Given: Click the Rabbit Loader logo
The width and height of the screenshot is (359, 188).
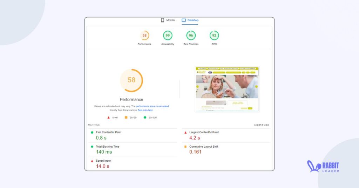Looking at the screenshot, I should coord(323,166).
